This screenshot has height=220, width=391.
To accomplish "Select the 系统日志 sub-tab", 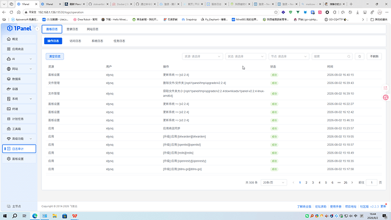I will pos(97,41).
